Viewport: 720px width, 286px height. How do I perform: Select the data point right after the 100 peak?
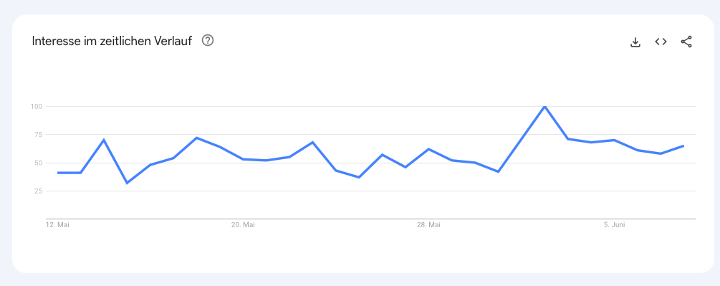point(568,138)
